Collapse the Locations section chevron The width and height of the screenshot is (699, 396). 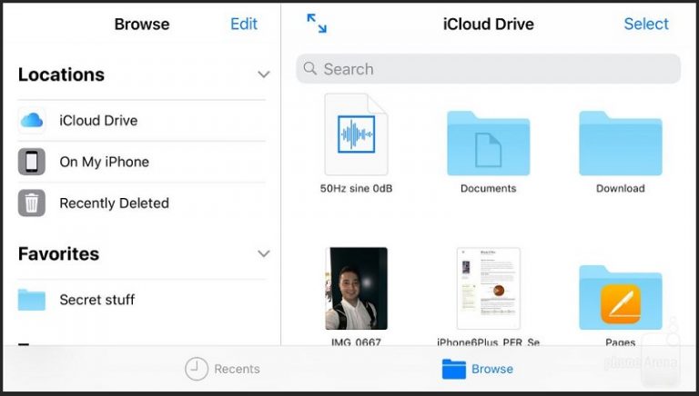click(264, 74)
